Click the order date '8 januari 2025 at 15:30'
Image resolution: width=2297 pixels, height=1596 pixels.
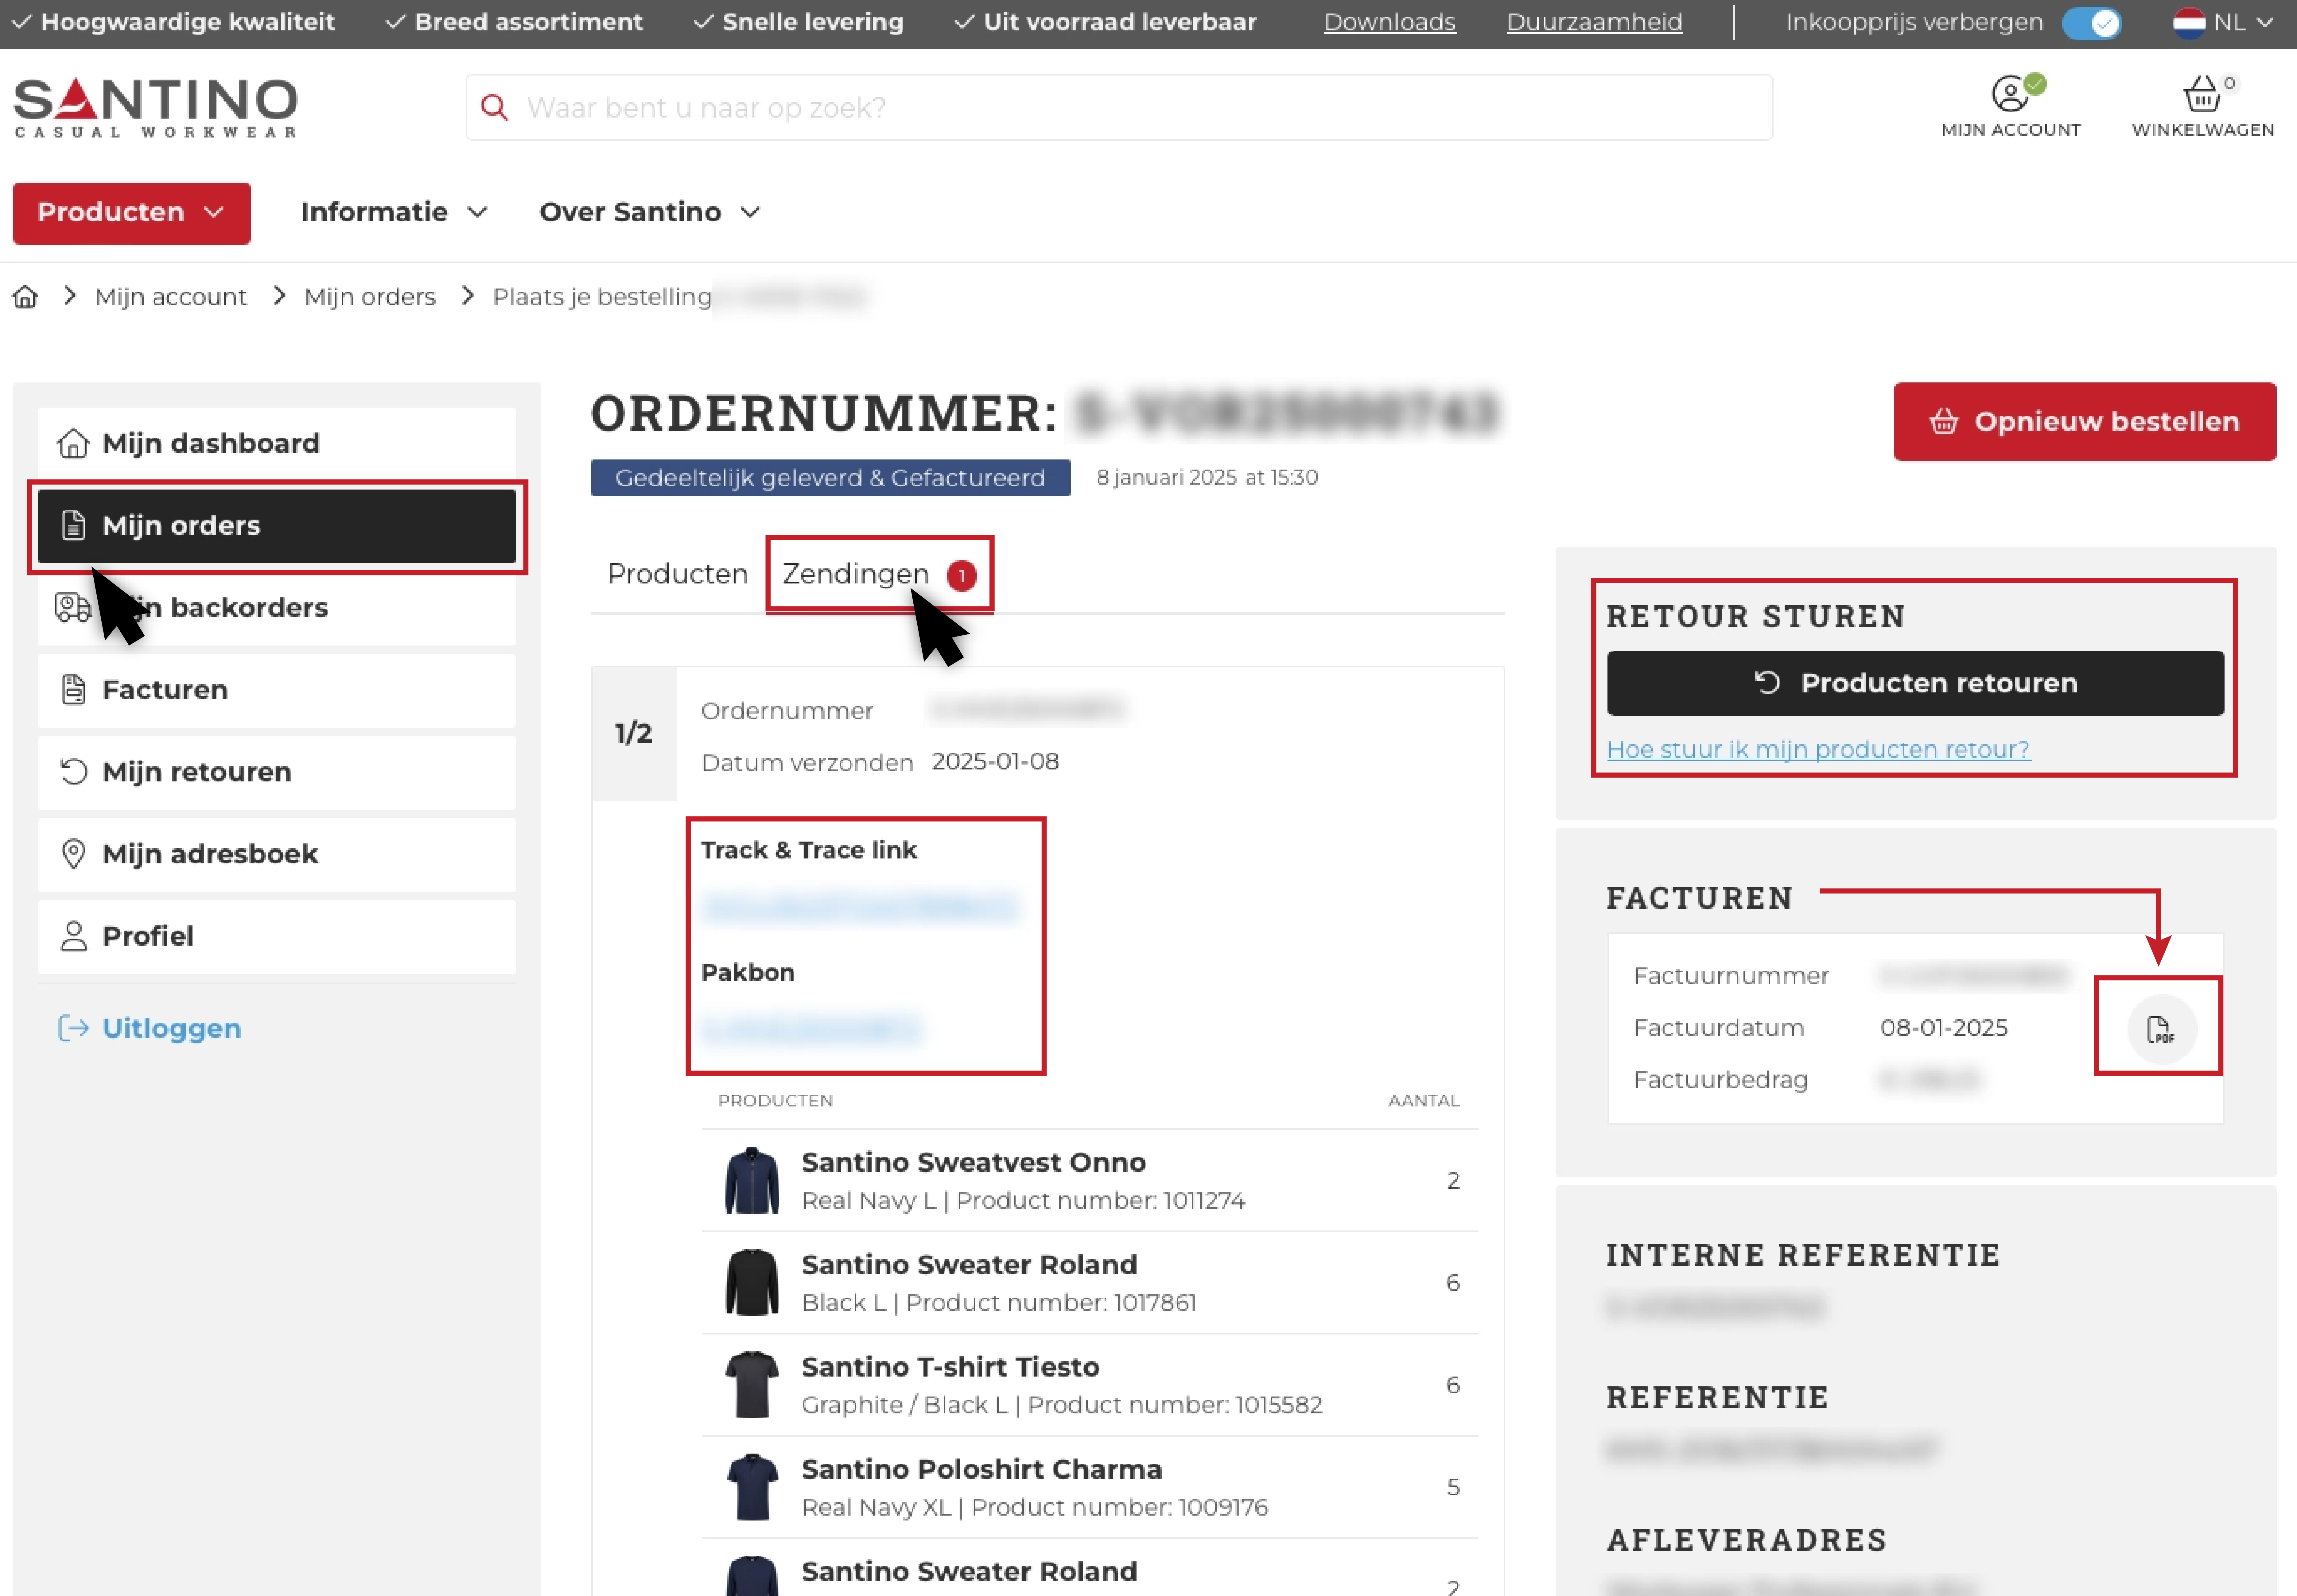pos(1207,478)
